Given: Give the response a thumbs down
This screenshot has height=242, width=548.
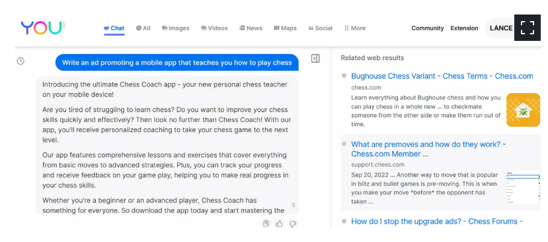Looking at the screenshot, I should coord(293,224).
